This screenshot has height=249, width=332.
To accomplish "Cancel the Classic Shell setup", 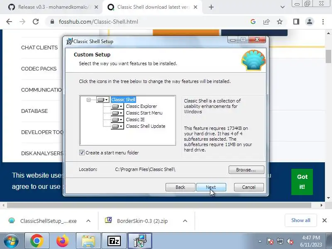I will pos(249,187).
